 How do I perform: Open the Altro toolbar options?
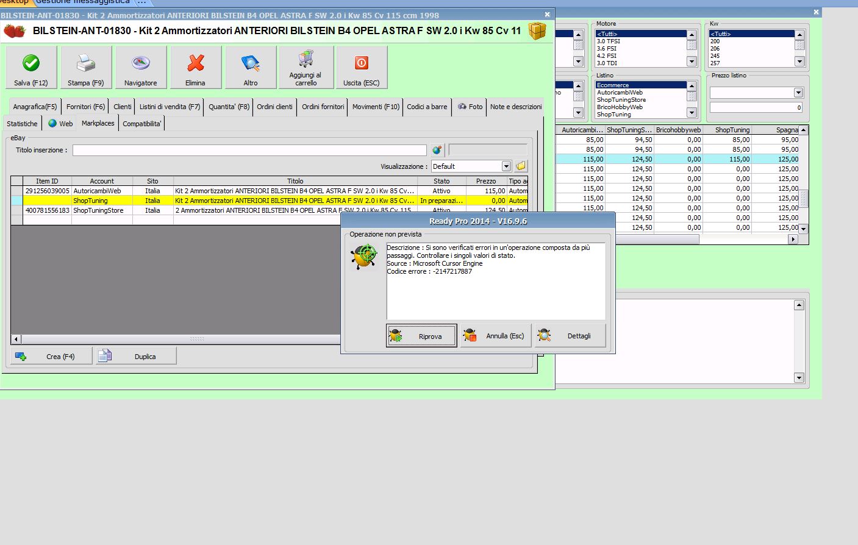coord(251,68)
